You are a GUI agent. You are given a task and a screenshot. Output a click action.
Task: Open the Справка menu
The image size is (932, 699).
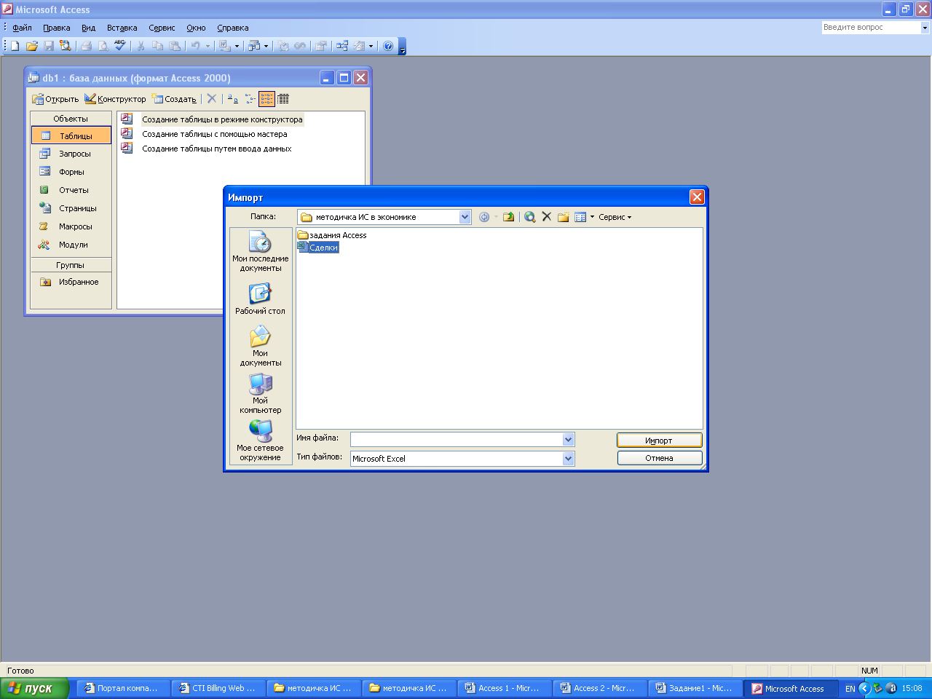pyautogui.click(x=233, y=28)
